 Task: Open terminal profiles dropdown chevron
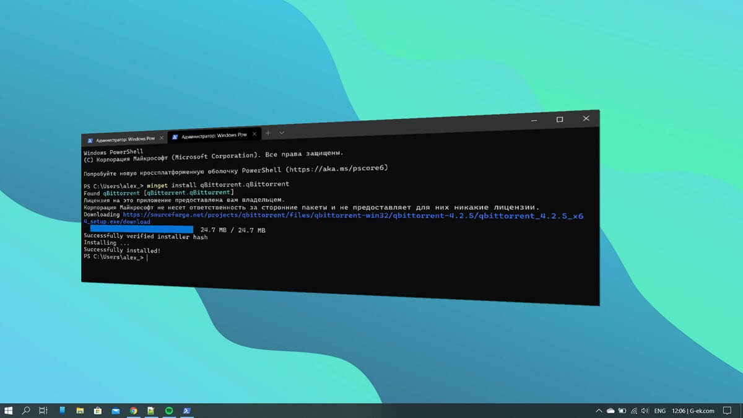coord(282,133)
